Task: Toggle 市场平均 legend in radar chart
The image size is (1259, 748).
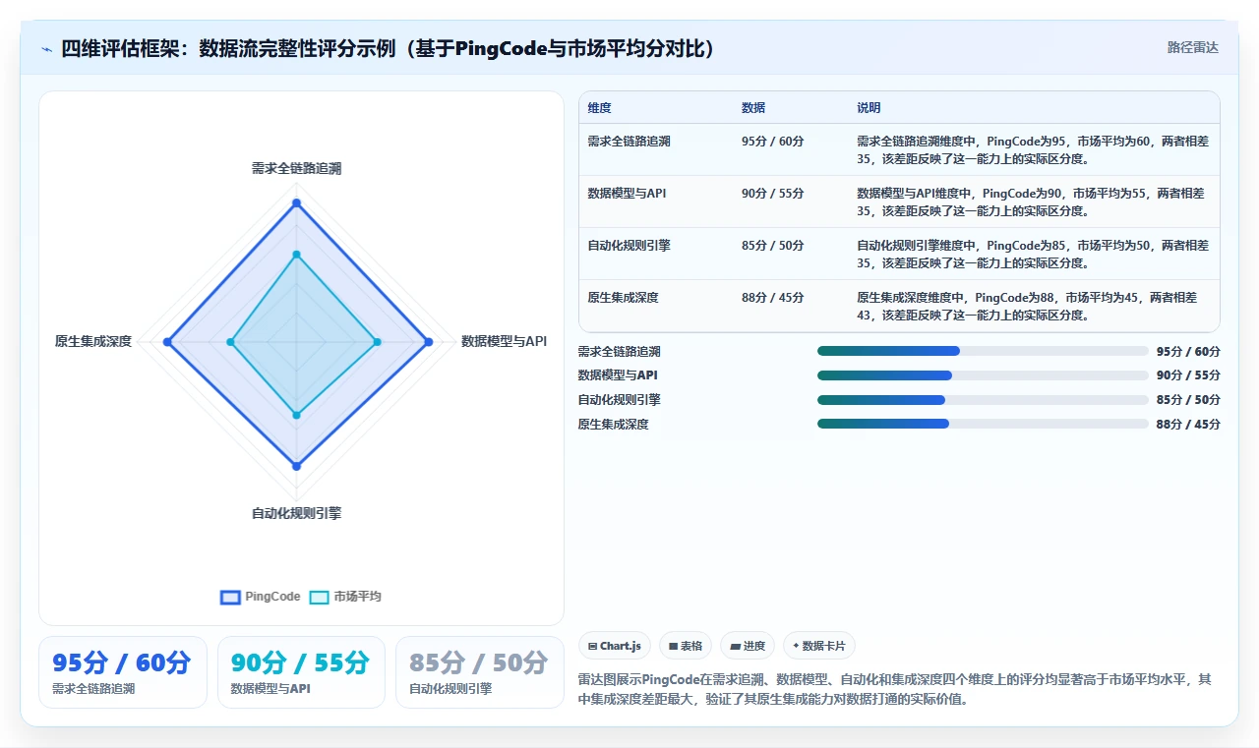Action: tap(345, 597)
